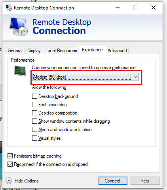Viewport: 167px width, 190px height.
Task: Enable the Desktop background checkbox
Action: click(x=34, y=96)
